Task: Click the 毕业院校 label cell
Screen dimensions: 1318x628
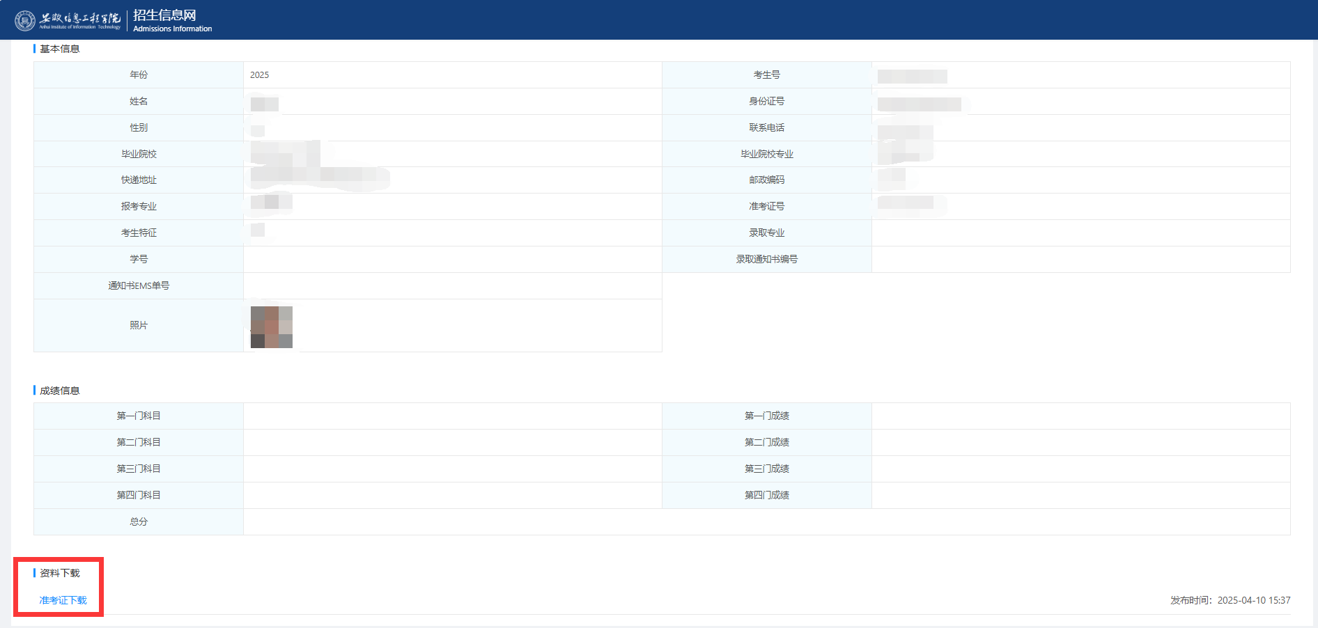Action: [x=139, y=154]
